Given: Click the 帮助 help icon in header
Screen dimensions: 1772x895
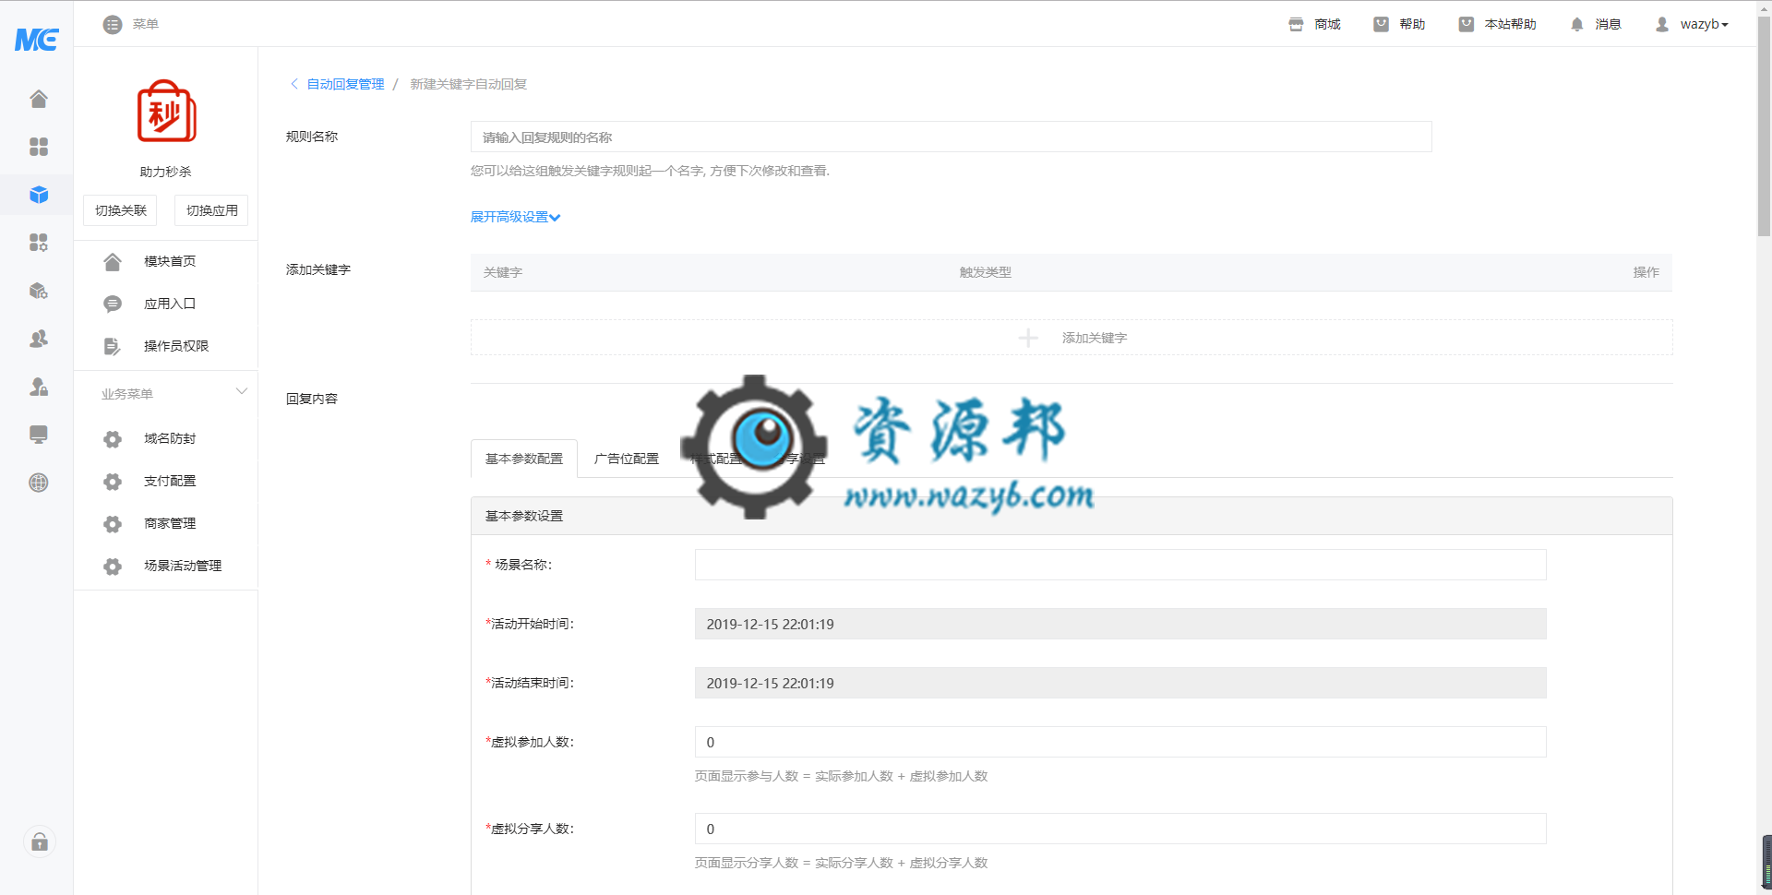Looking at the screenshot, I should (1381, 25).
